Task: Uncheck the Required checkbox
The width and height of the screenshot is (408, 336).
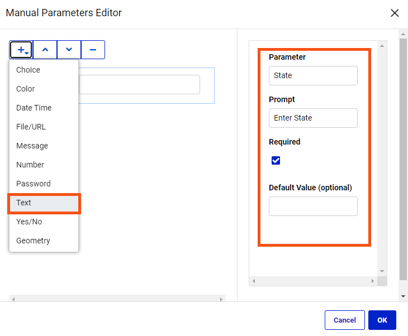Action: (x=276, y=161)
